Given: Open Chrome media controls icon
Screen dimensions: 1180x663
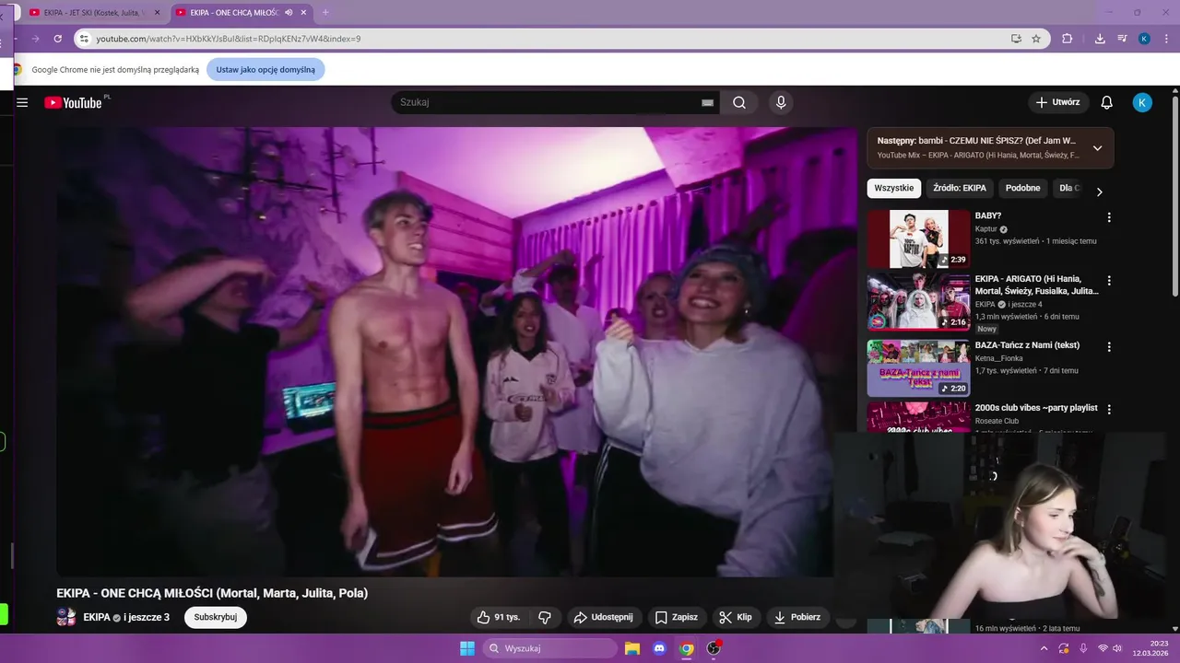Looking at the screenshot, I should 1122,39.
